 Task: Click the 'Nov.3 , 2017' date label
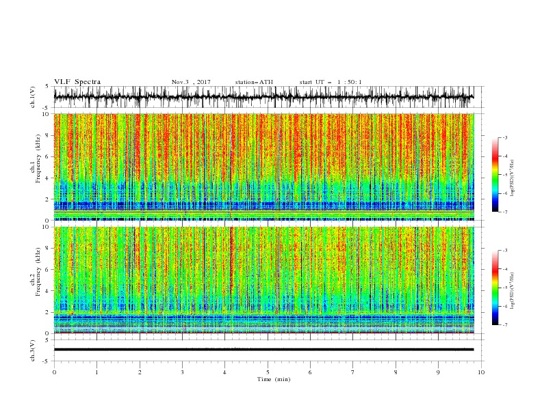[191, 82]
